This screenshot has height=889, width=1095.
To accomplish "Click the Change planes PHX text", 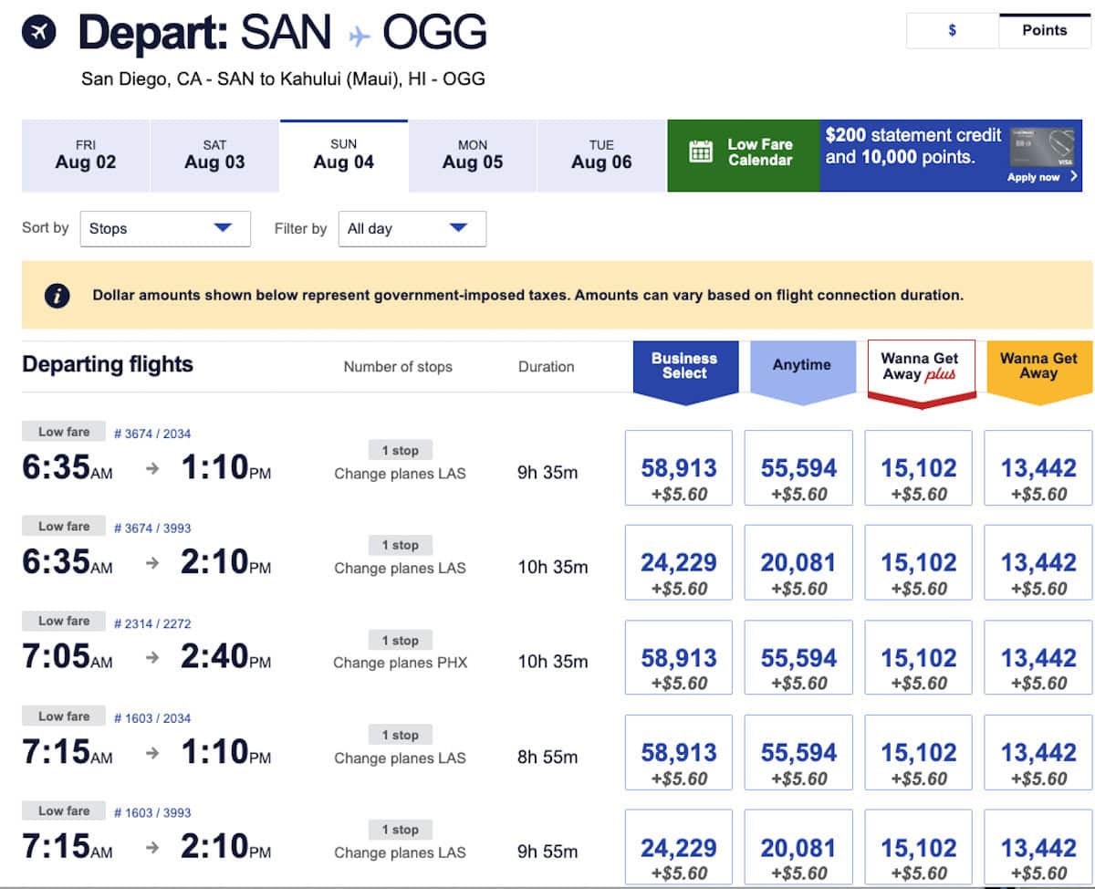I will tap(400, 663).
